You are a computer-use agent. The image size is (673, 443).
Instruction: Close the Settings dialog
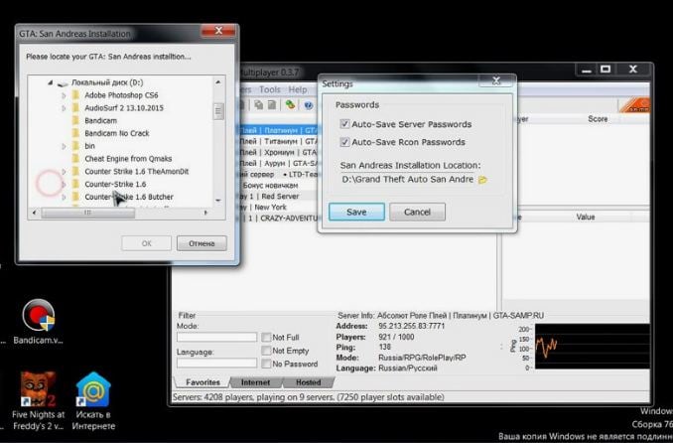[496, 80]
